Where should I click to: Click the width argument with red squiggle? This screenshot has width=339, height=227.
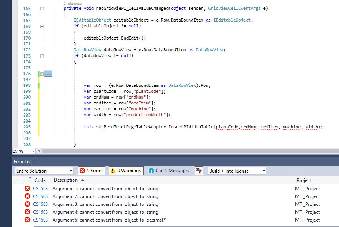coord(312,127)
